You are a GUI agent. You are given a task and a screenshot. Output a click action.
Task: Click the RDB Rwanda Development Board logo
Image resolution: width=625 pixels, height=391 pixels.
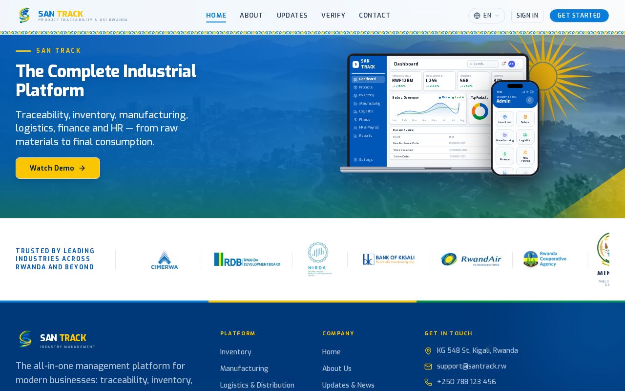(x=247, y=260)
